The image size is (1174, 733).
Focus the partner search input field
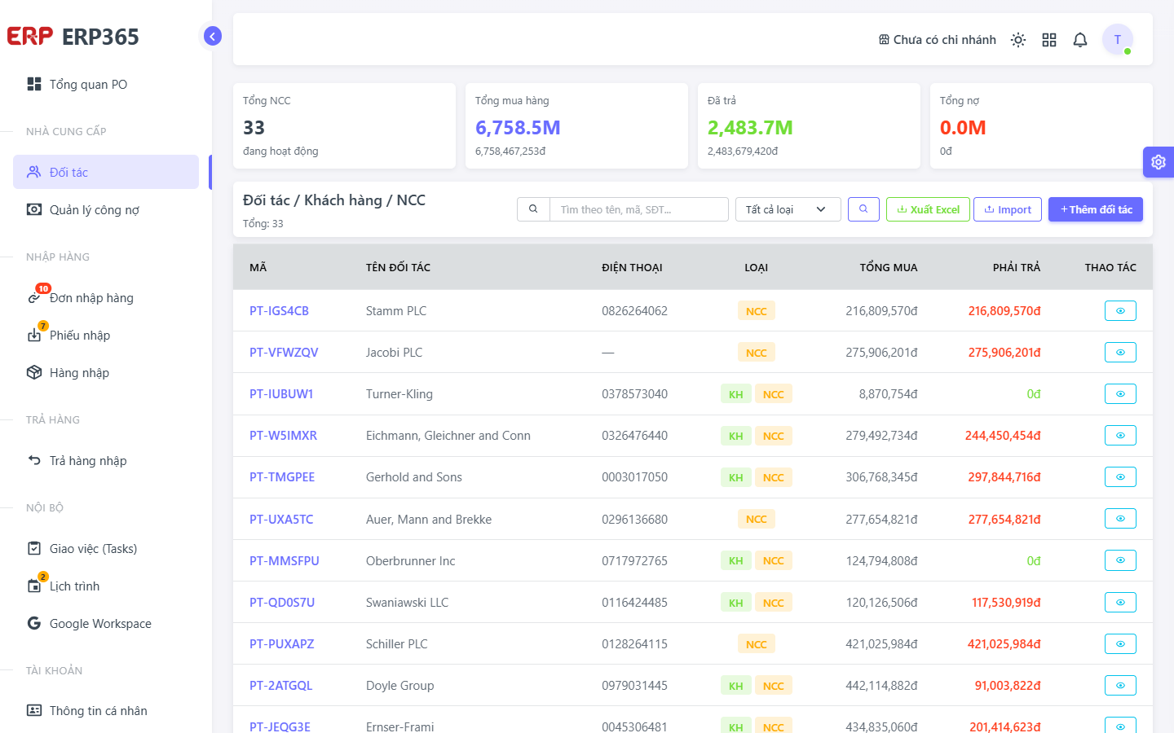click(639, 209)
